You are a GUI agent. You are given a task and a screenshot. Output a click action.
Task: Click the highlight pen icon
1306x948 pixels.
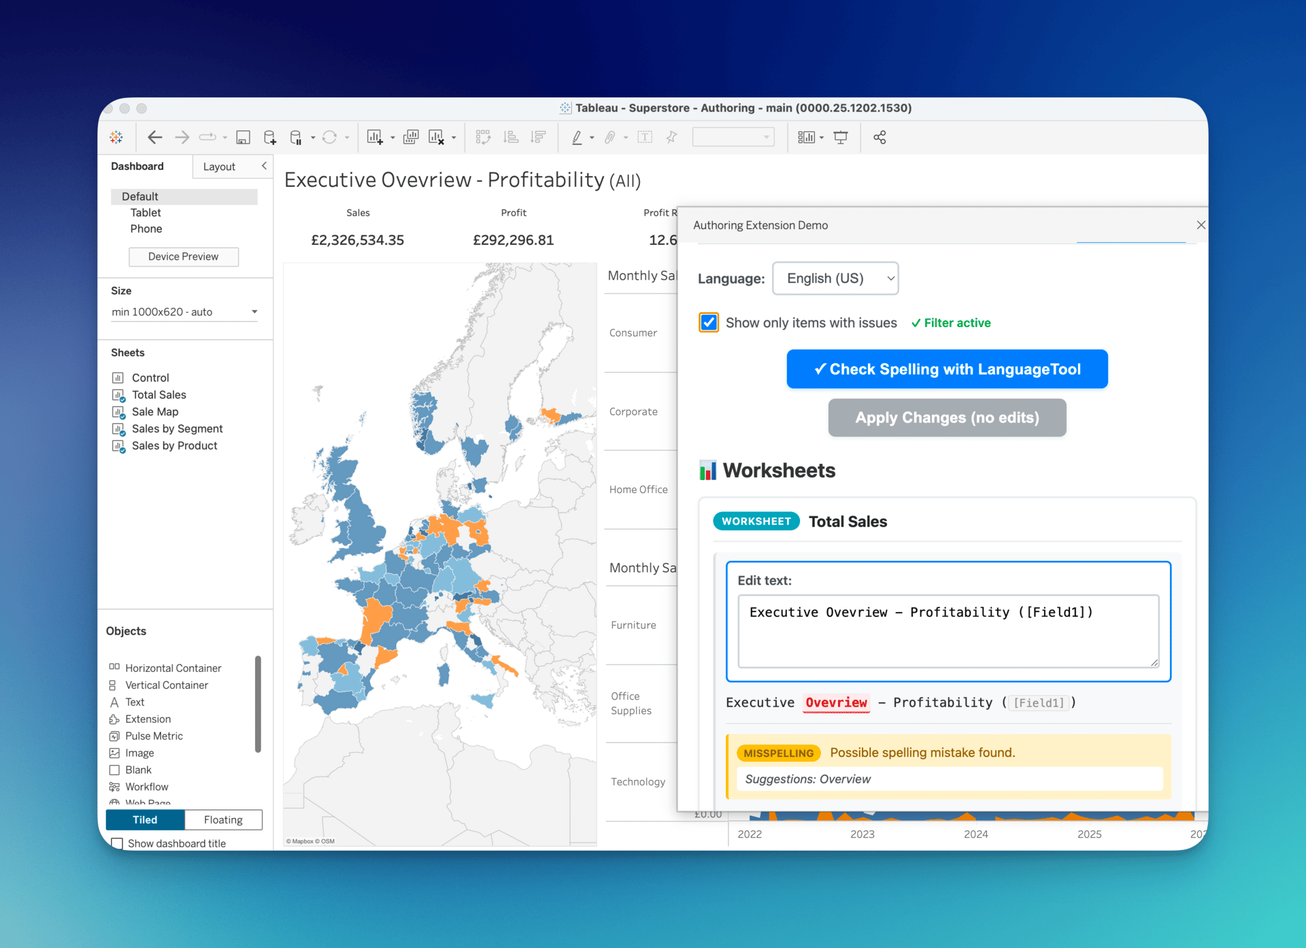577,137
